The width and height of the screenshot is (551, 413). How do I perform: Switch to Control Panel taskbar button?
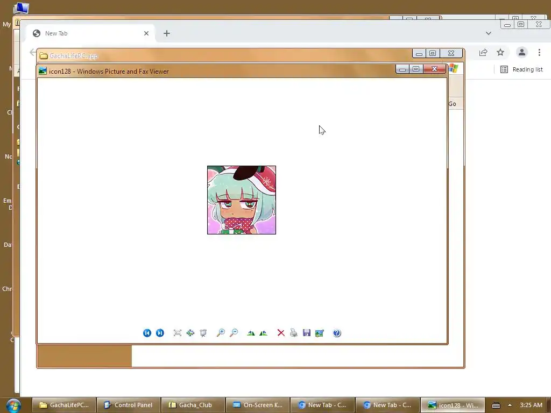click(x=129, y=405)
